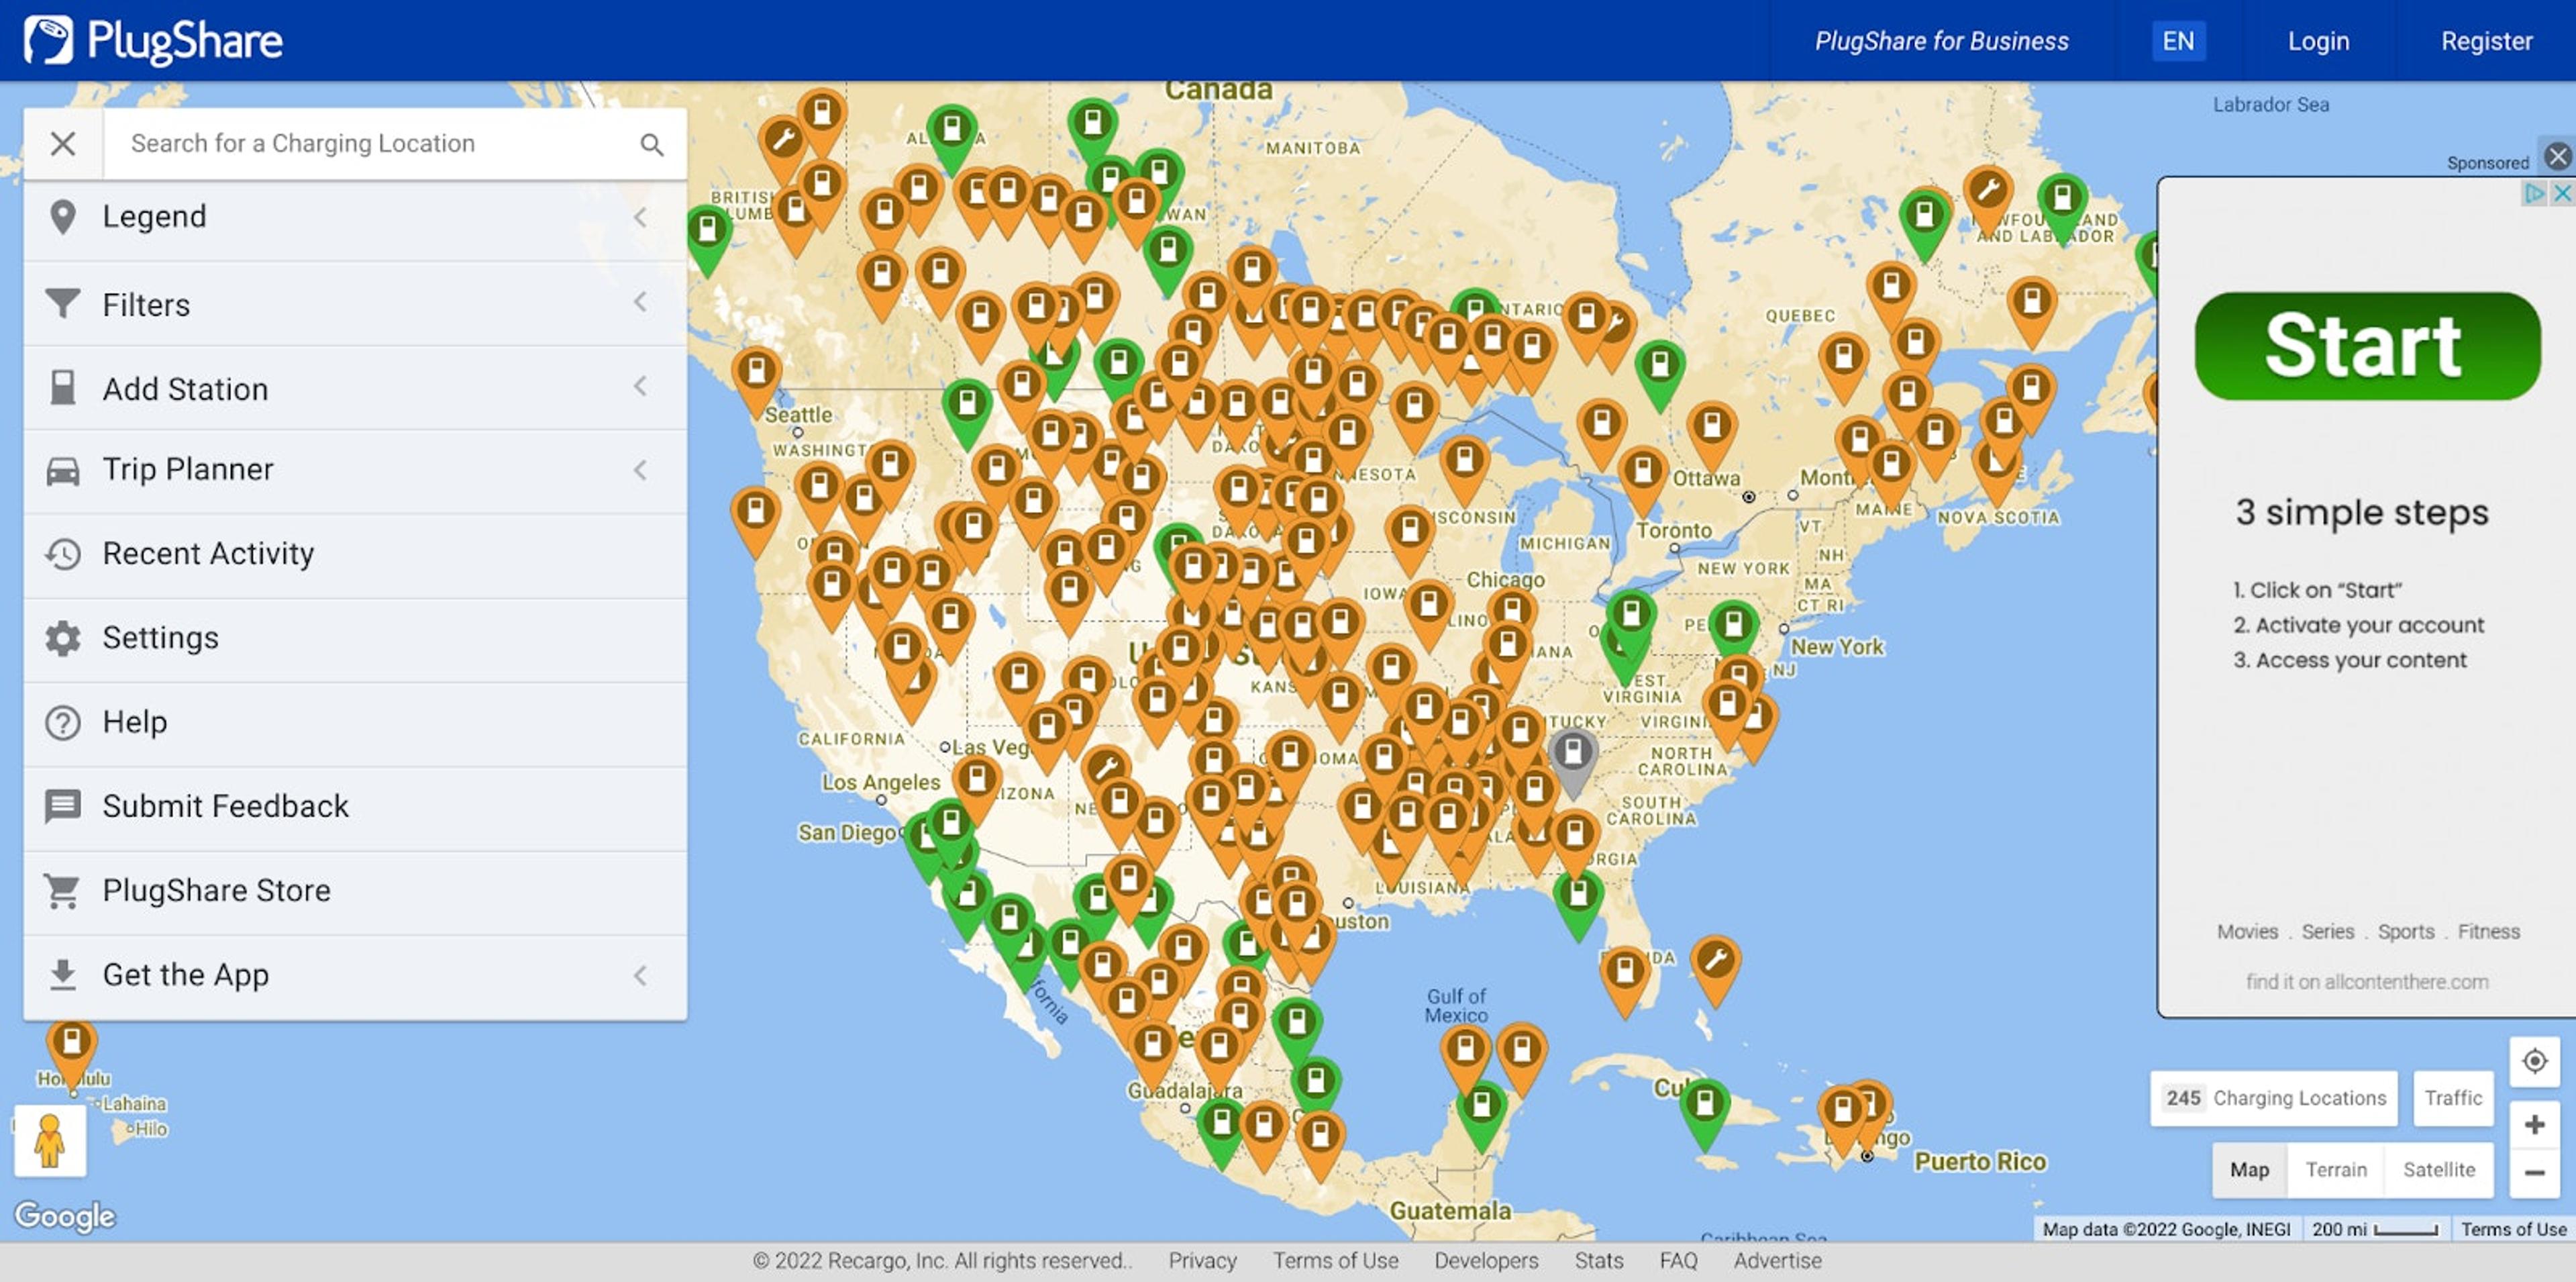Expand the Get the App chevron
Screen dimensions: 2576x1282
pos(641,975)
